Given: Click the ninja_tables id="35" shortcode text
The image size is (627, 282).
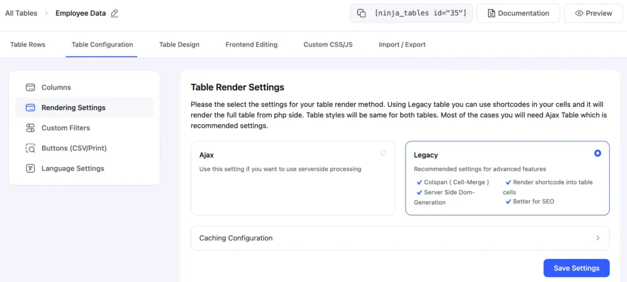Looking at the screenshot, I should [x=421, y=13].
